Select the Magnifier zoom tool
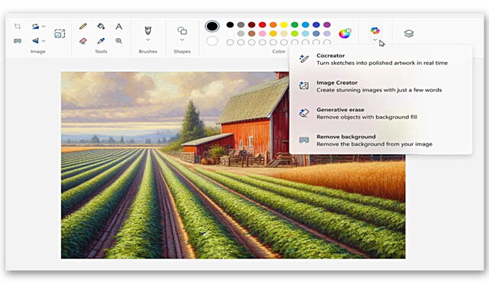Screen dimensions: 489x284 click(119, 40)
